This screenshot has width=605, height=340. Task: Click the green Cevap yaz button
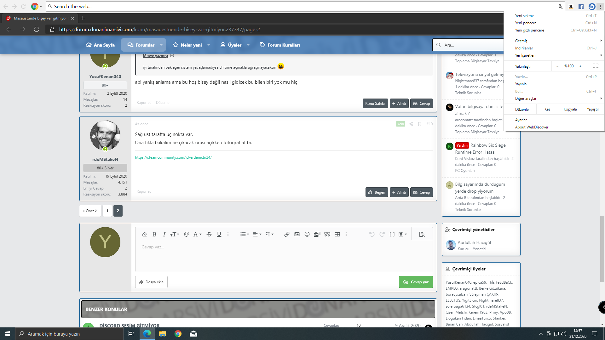[416, 282]
